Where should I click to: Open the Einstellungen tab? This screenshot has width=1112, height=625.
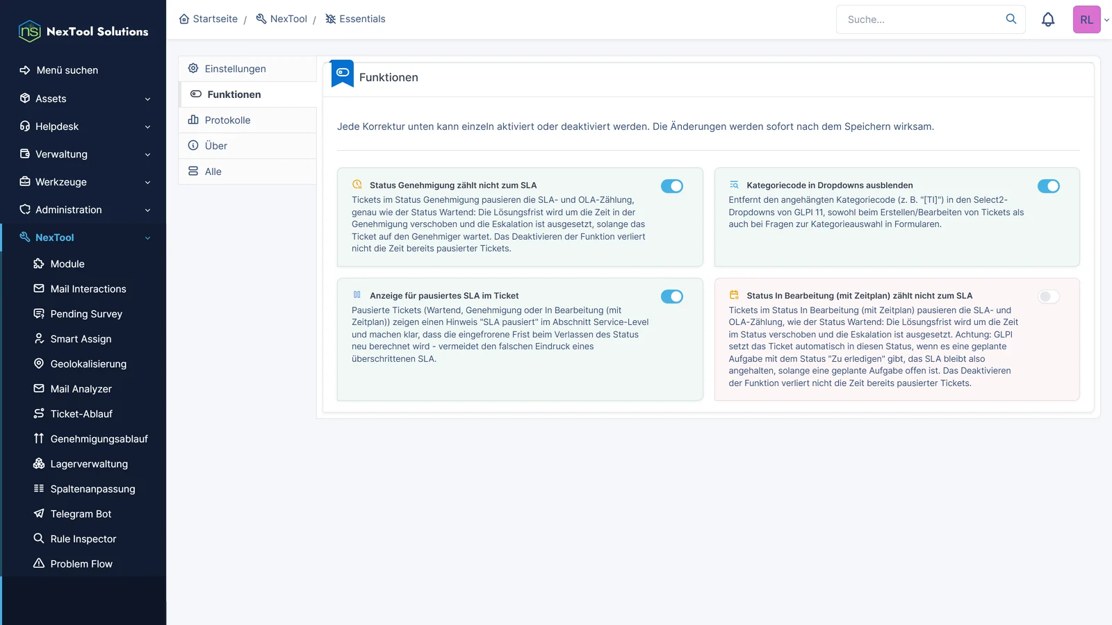click(247, 69)
